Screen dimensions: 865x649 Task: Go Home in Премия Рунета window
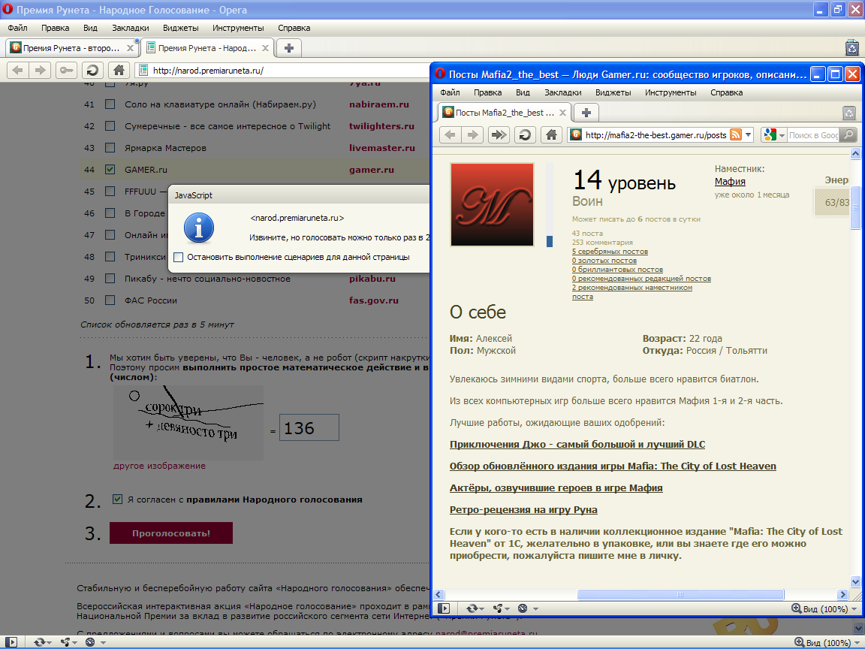pyautogui.click(x=119, y=70)
